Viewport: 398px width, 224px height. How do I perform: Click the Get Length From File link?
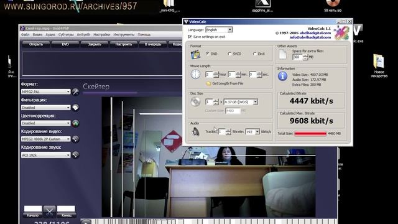click(228, 83)
